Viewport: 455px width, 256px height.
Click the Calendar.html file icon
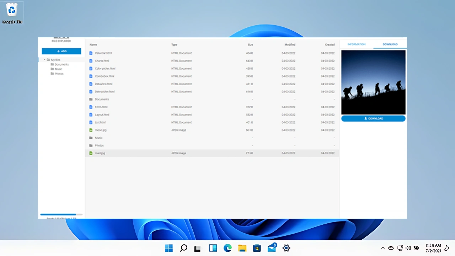91,53
